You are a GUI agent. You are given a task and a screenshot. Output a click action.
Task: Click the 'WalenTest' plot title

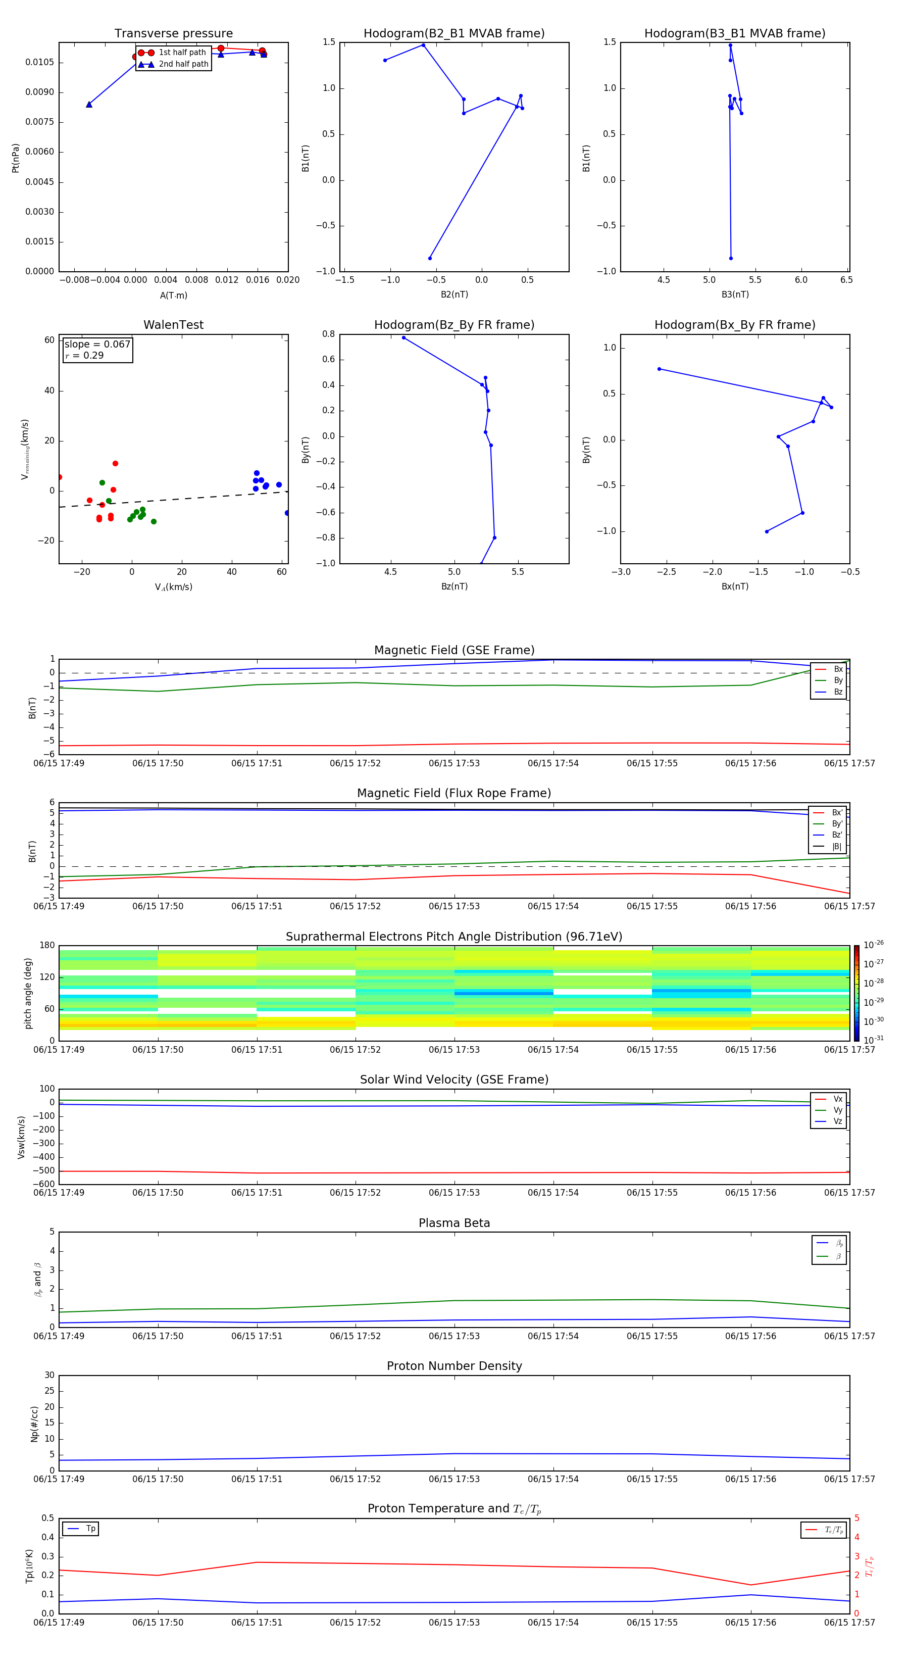tap(173, 325)
